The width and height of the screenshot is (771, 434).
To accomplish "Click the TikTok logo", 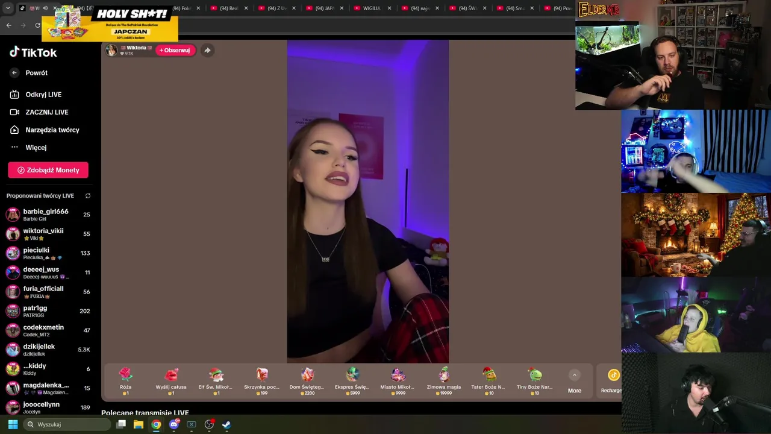I will pos(33,52).
